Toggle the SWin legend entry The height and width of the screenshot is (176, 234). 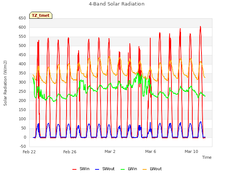[x=81, y=169]
